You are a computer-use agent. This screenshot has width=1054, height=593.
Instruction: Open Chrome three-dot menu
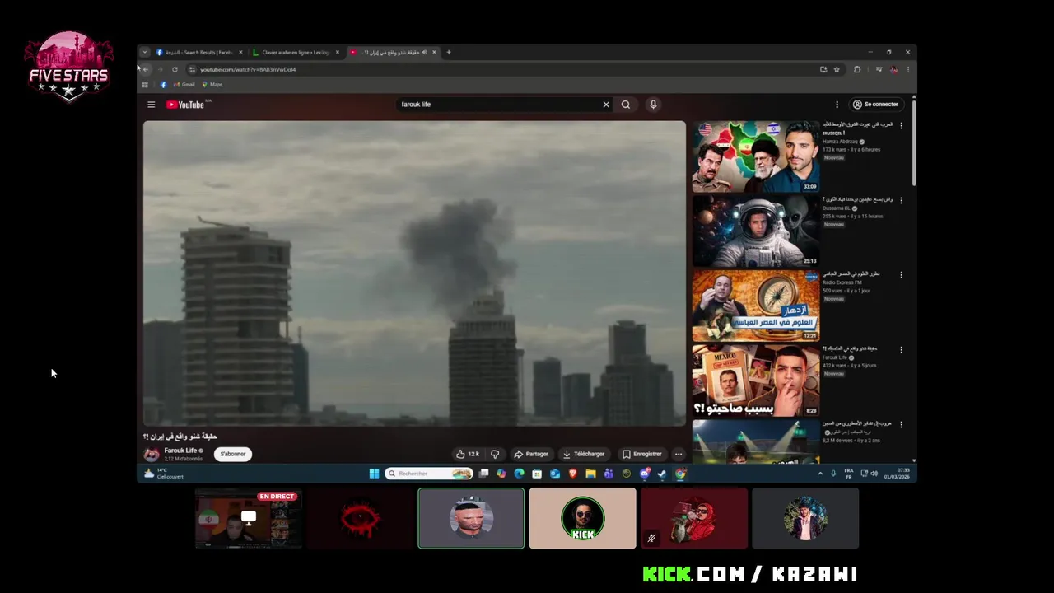pos(908,69)
